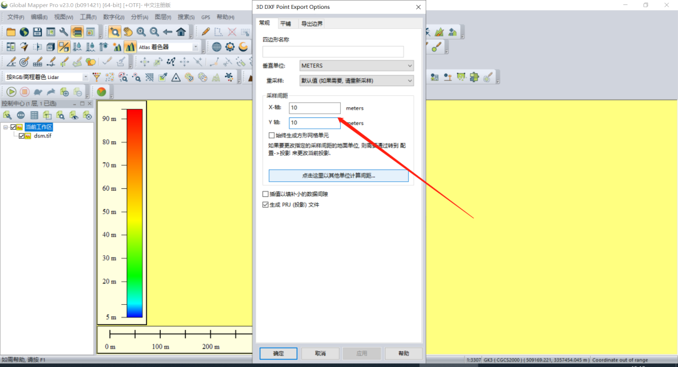
Task: Select the pan hand grab tool
Action: [128, 32]
